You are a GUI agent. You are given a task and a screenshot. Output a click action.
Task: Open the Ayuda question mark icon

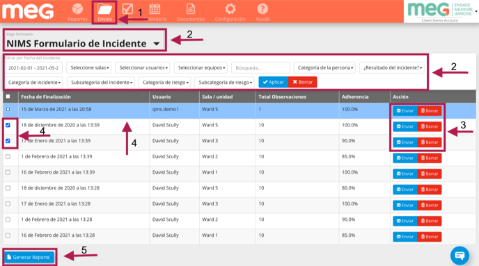click(x=262, y=9)
